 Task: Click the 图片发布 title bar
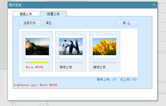tap(78, 5)
